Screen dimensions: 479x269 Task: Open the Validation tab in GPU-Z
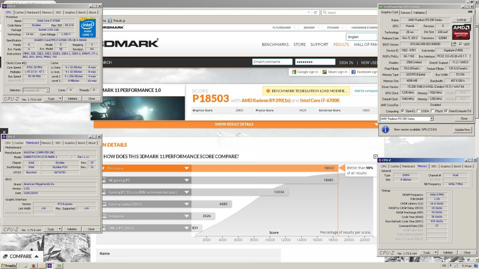pos(419,13)
